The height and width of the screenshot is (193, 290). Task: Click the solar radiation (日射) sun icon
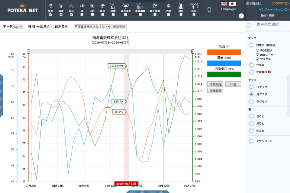tap(92, 6)
